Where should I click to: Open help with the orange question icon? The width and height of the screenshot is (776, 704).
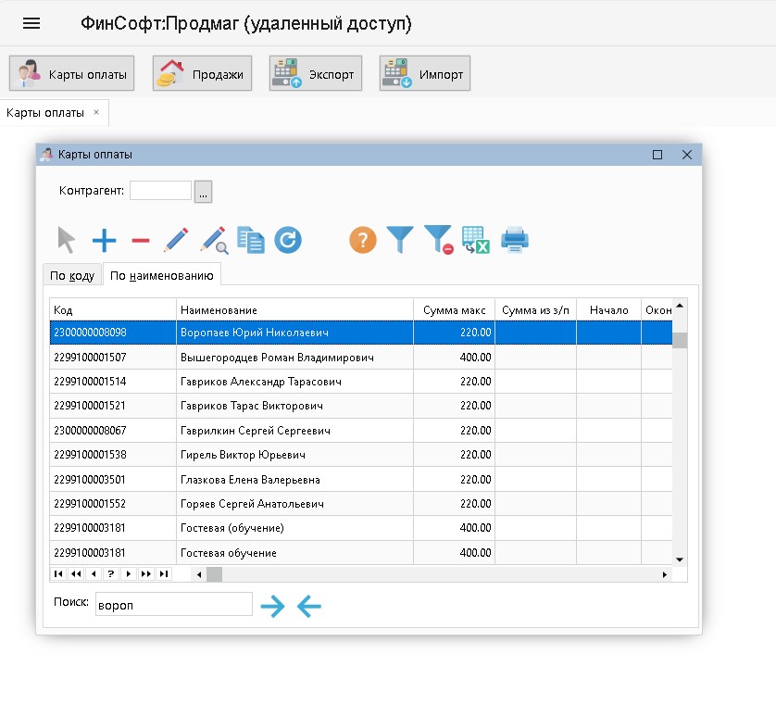[362, 241]
